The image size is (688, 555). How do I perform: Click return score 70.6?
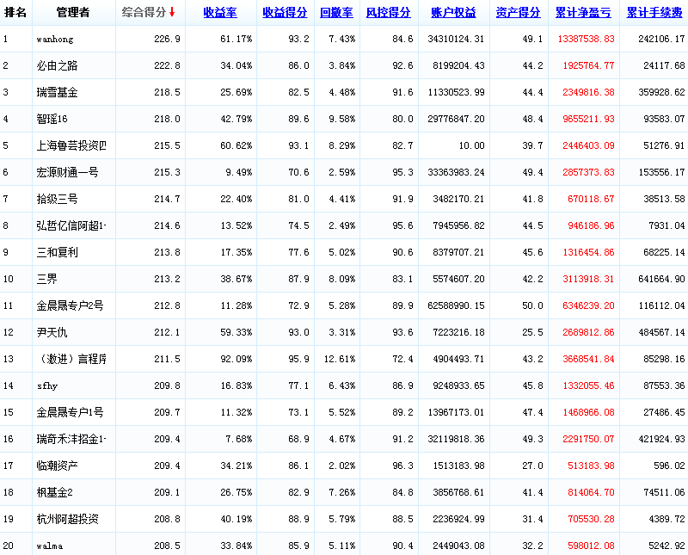298,173
